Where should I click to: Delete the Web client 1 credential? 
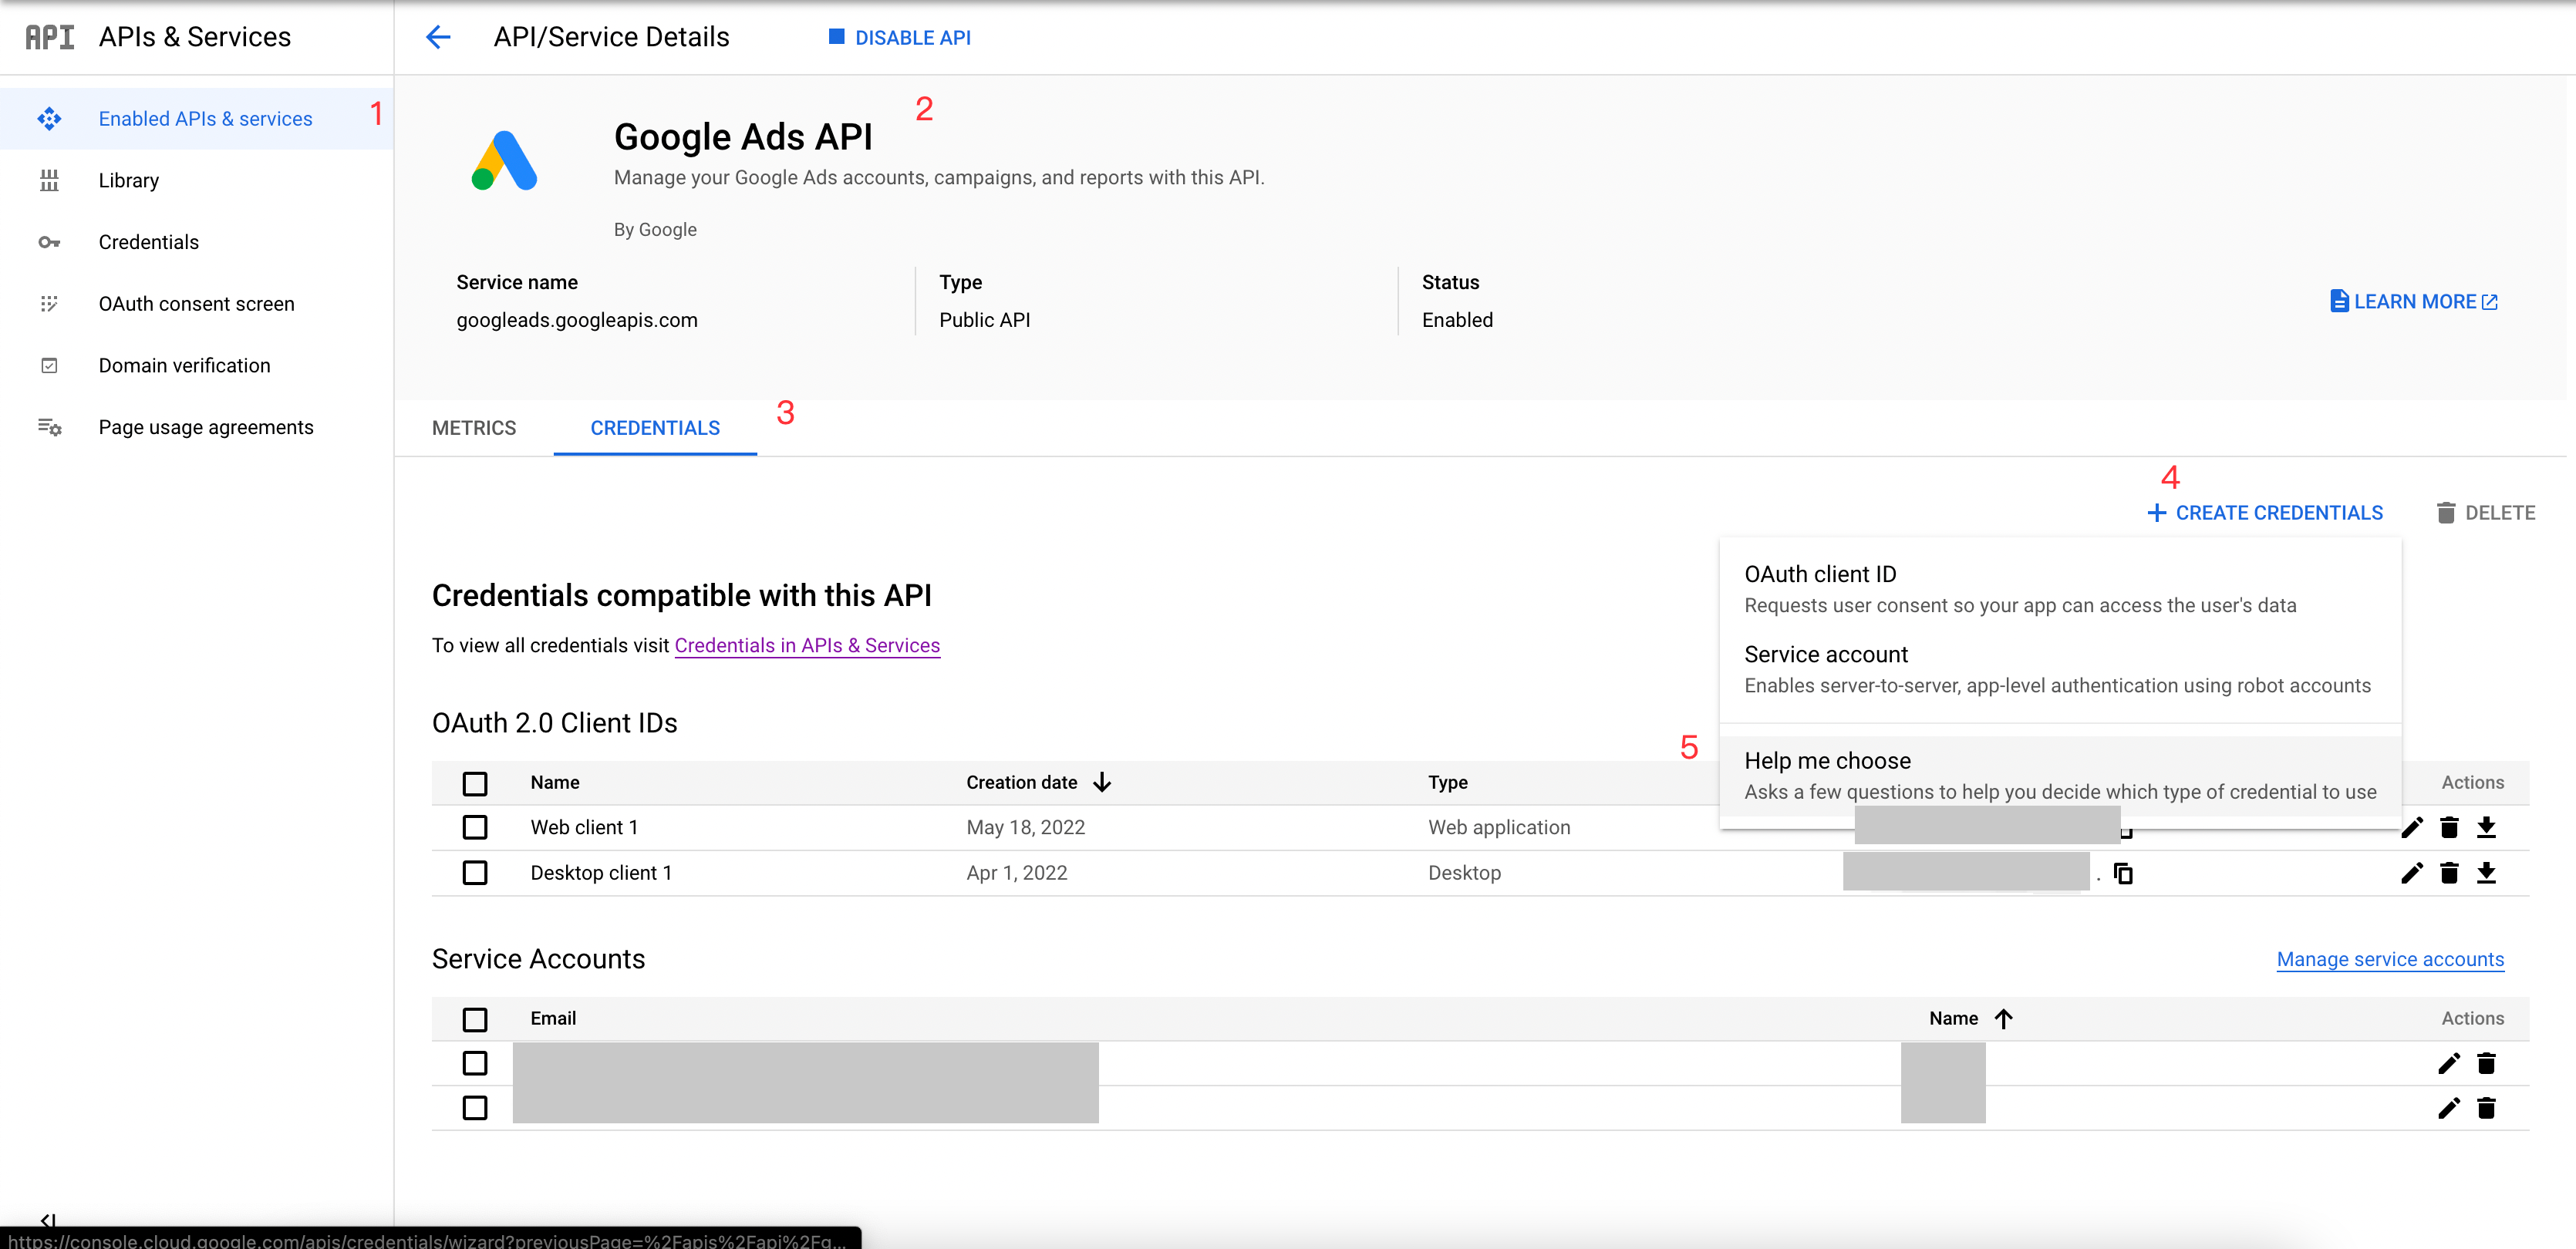click(2449, 827)
